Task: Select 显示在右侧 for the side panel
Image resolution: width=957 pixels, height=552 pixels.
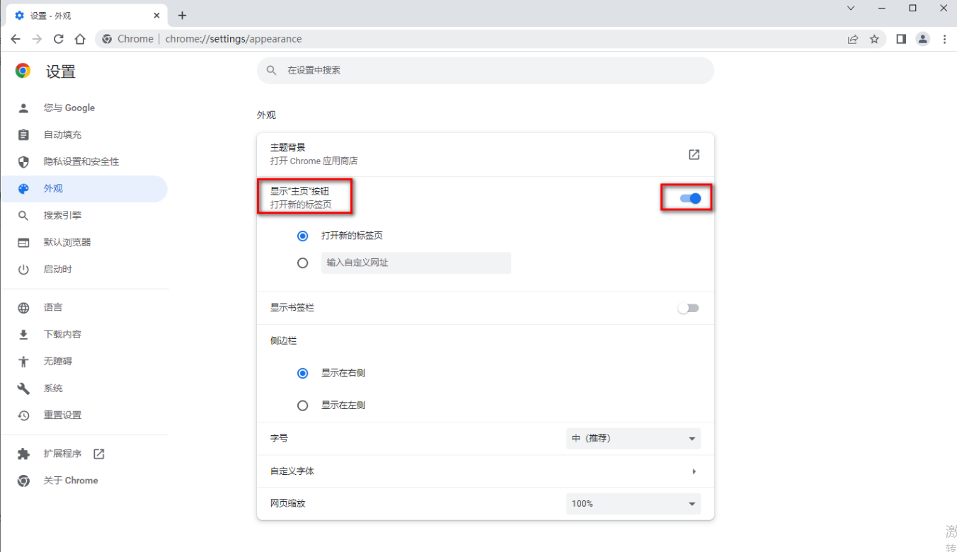Action: (303, 373)
